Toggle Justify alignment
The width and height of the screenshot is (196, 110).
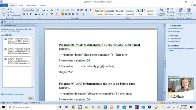click(x=73, y=14)
